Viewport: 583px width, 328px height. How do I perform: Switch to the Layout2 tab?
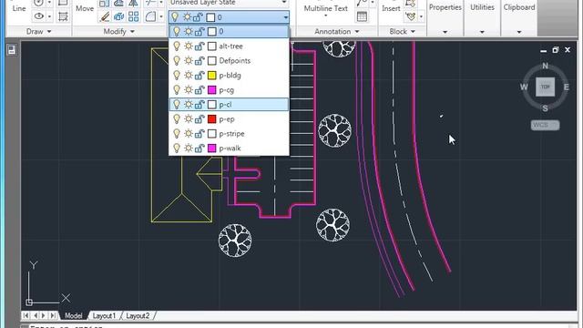pos(138,316)
